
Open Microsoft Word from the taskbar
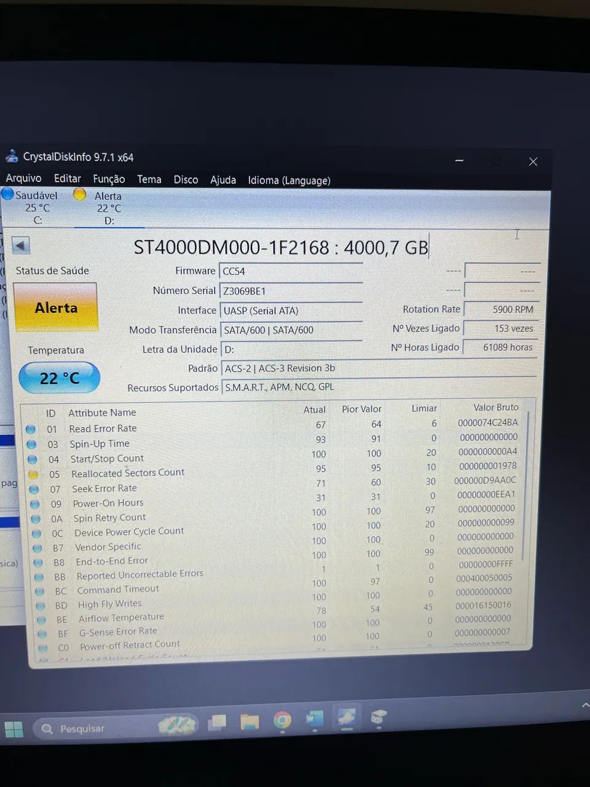pos(315,718)
